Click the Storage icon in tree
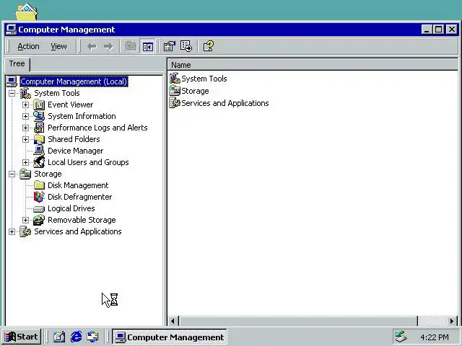This screenshot has width=462, height=346. 25,174
